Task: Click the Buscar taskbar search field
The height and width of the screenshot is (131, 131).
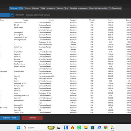Action: (34, 127)
